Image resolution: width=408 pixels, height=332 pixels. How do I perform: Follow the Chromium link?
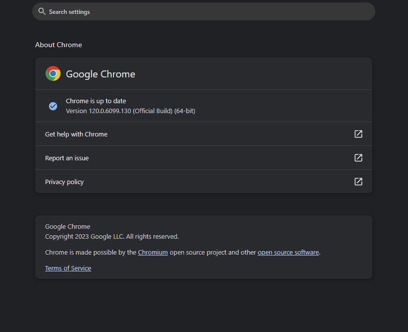click(x=153, y=252)
